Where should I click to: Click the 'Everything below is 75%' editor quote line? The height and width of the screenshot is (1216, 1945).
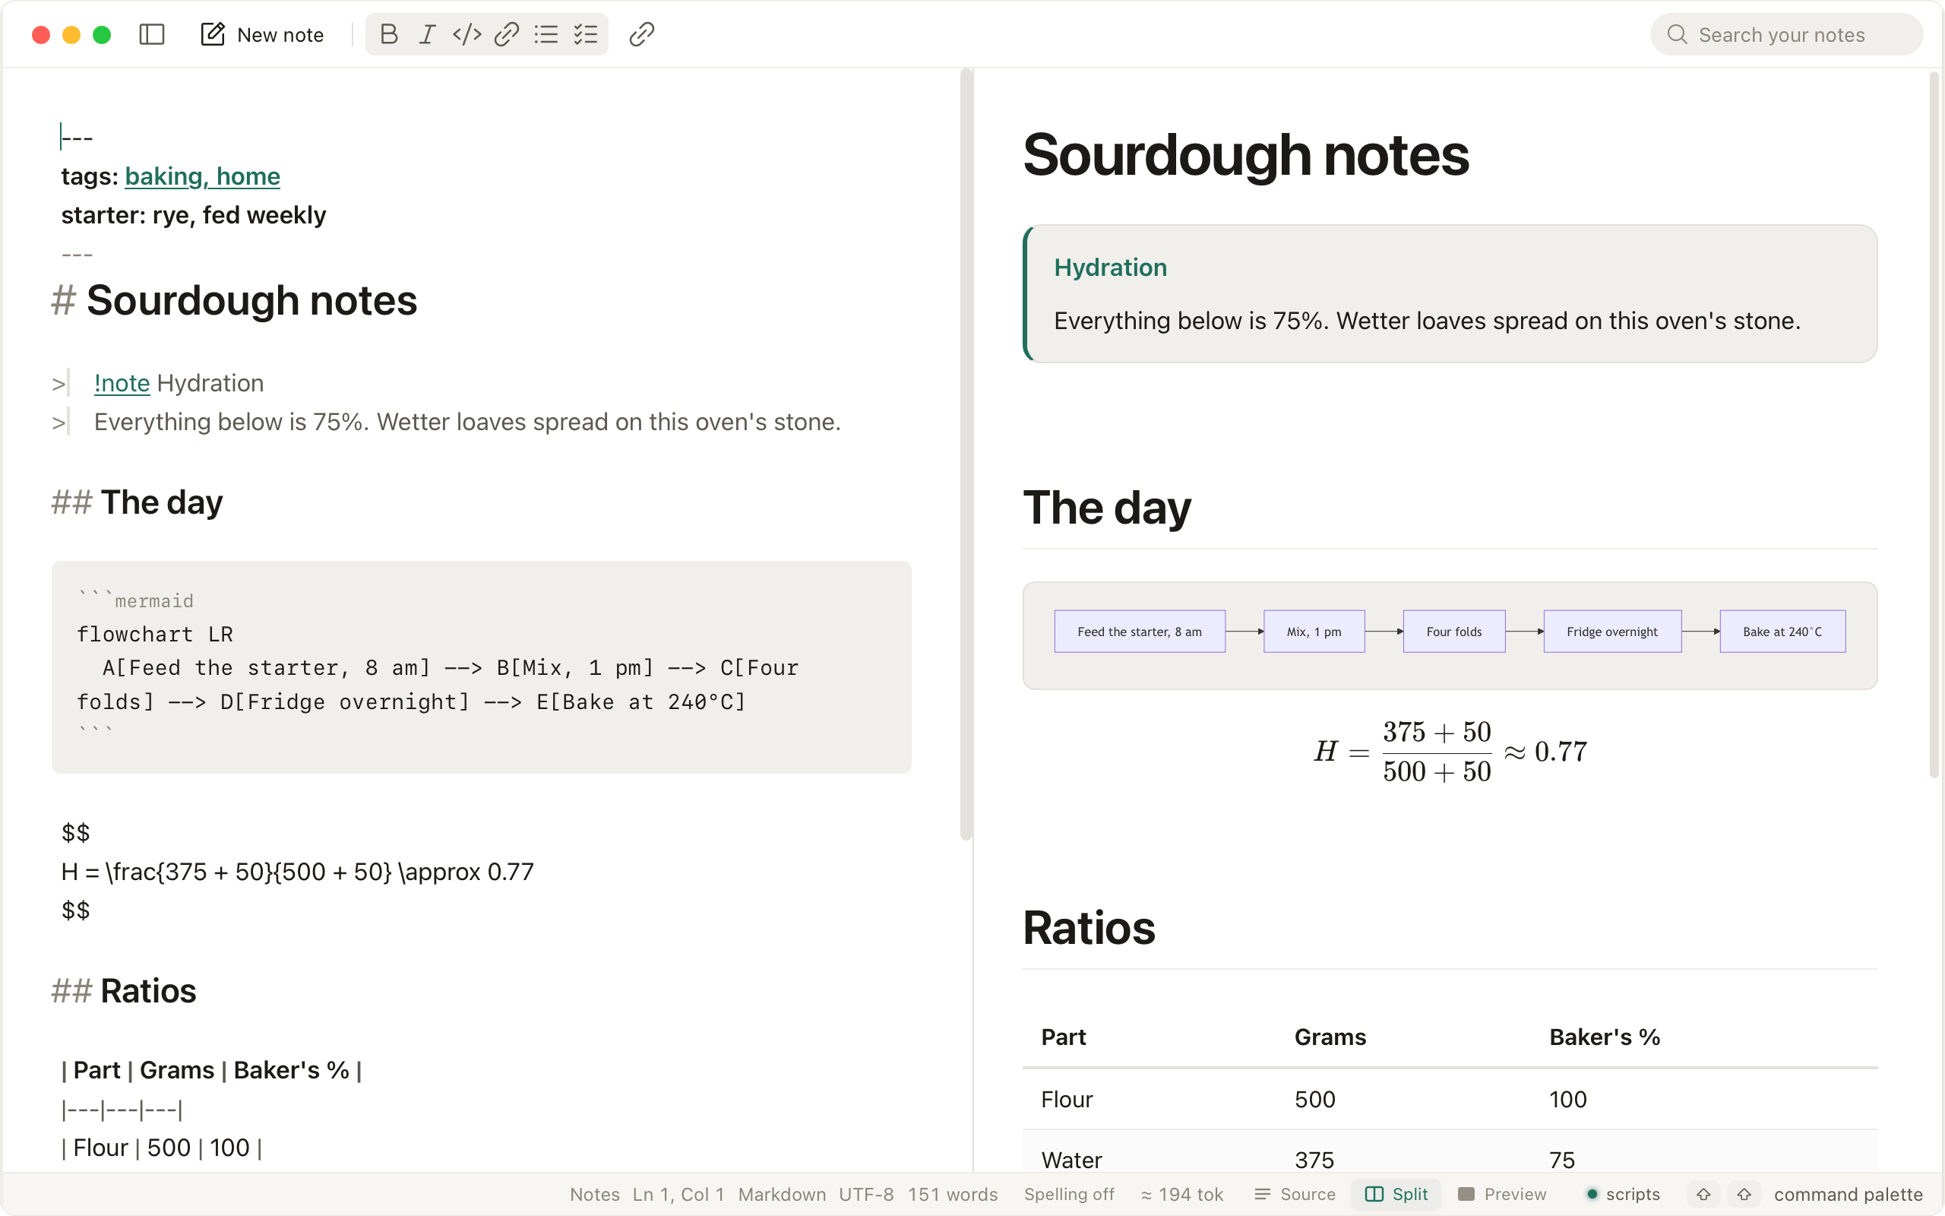point(467,423)
